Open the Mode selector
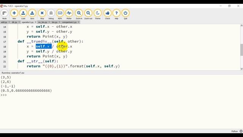This screenshot has height=137, width=243. point(5,14)
